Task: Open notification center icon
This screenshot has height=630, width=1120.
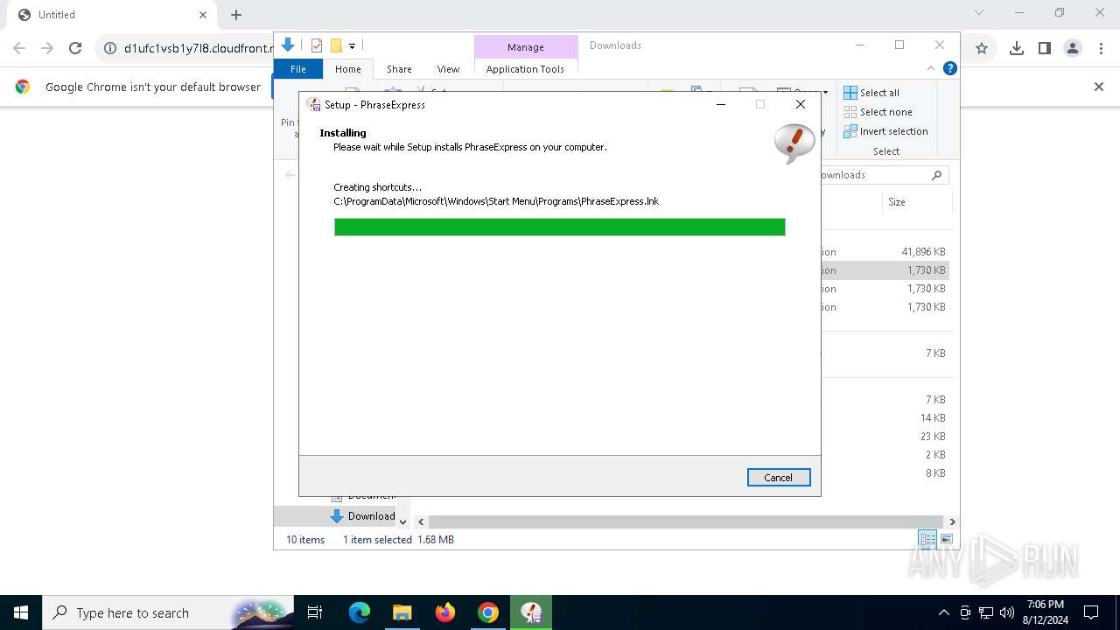Action: point(1091,612)
